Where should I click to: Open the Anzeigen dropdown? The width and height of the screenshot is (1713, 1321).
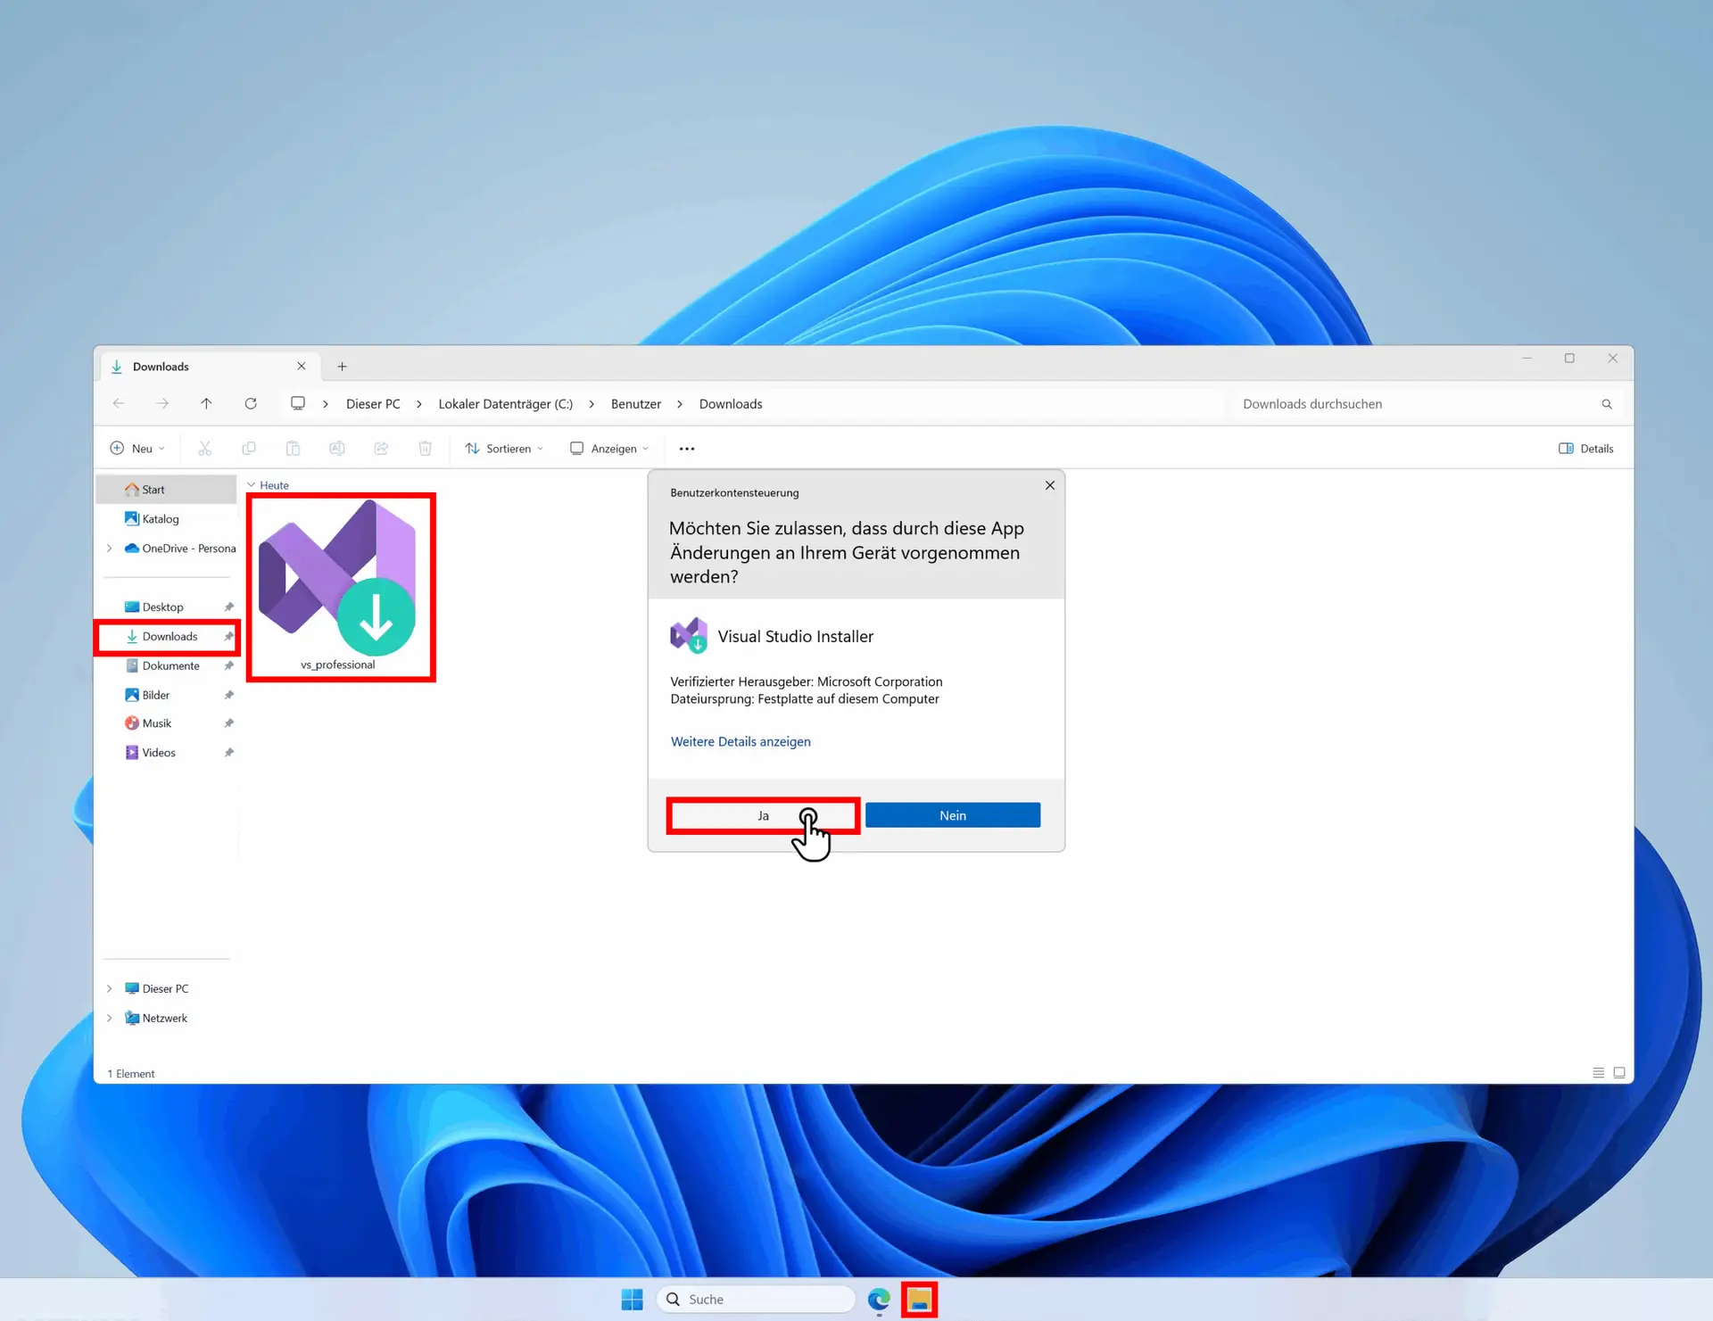(x=609, y=449)
